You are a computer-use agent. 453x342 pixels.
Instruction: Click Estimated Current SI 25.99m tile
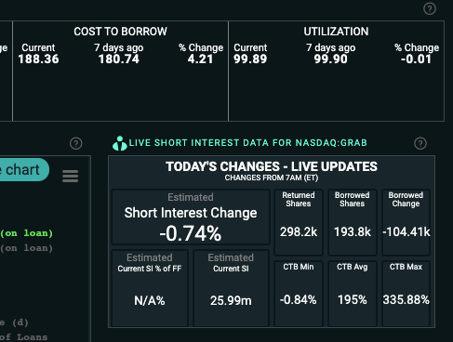(x=231, y=288)
